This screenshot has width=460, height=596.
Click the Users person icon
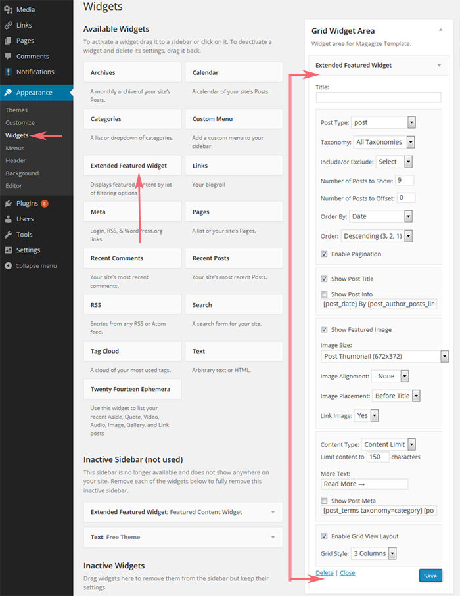pos(9,219)
